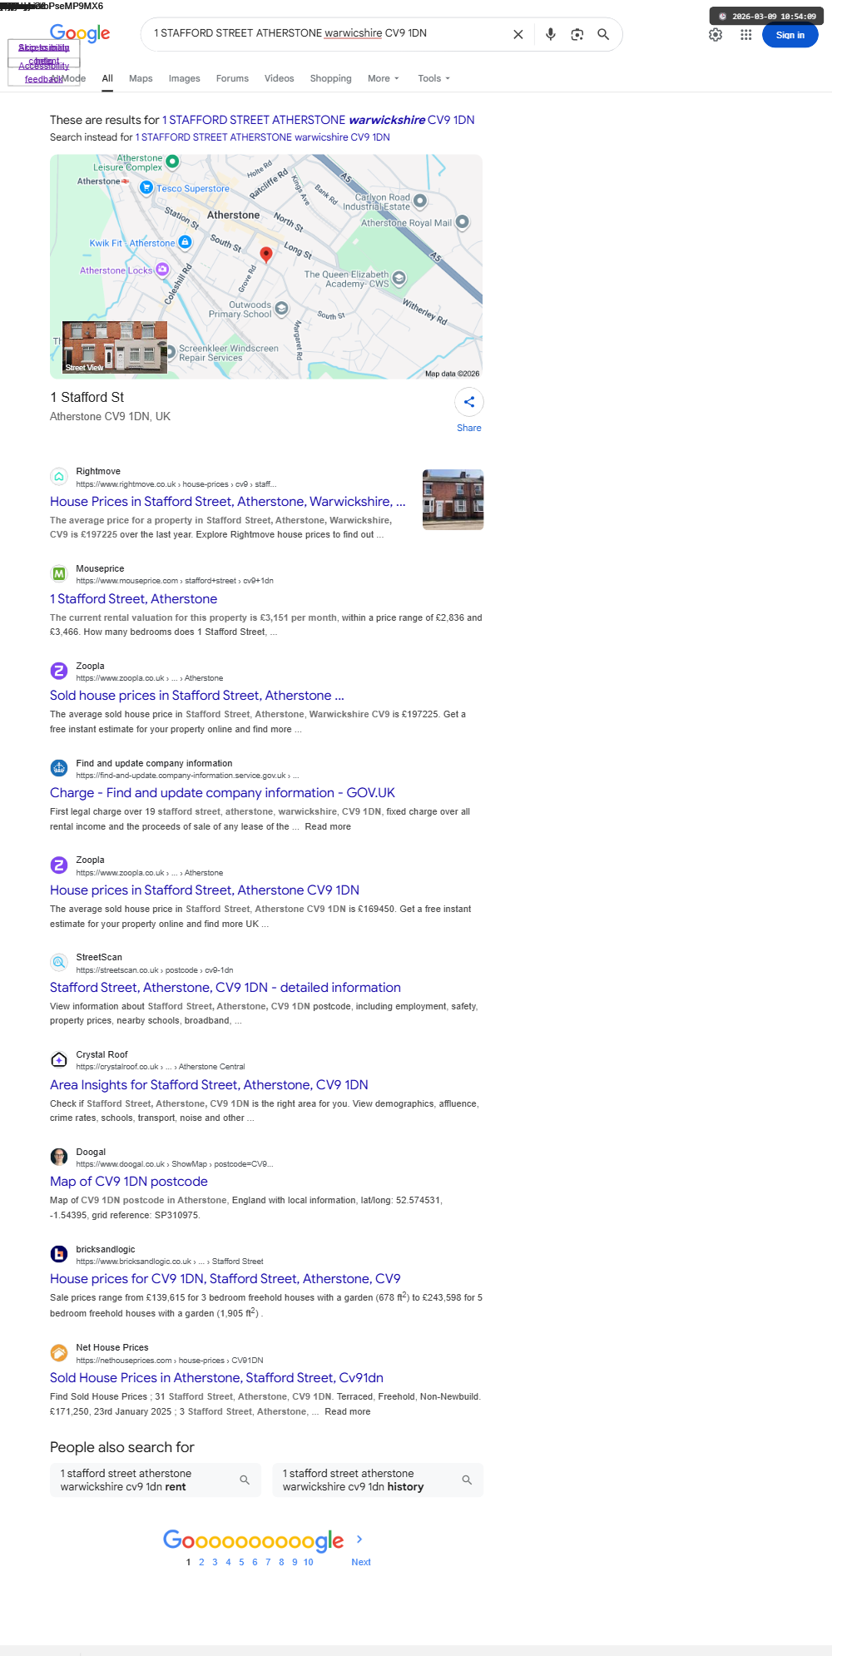Expand the More search filters dropdown
The width and height of the screenshot is (842, 1656).
tap(384, 78)
